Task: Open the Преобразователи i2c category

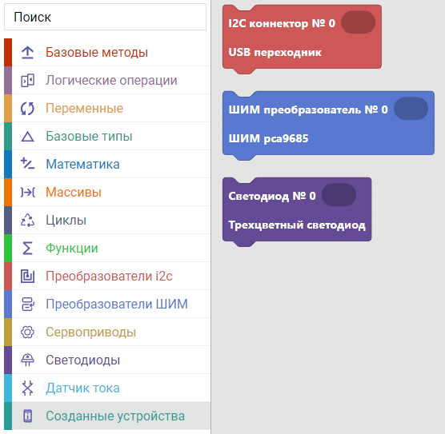Action: pyautogui.click(x=107, y=276)
